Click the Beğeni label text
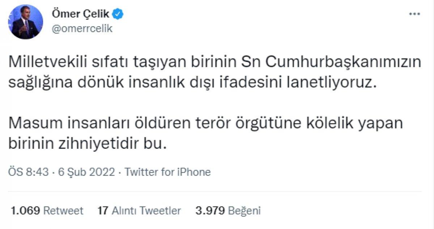This screenshot has width=434, height=229. [244, 211]
